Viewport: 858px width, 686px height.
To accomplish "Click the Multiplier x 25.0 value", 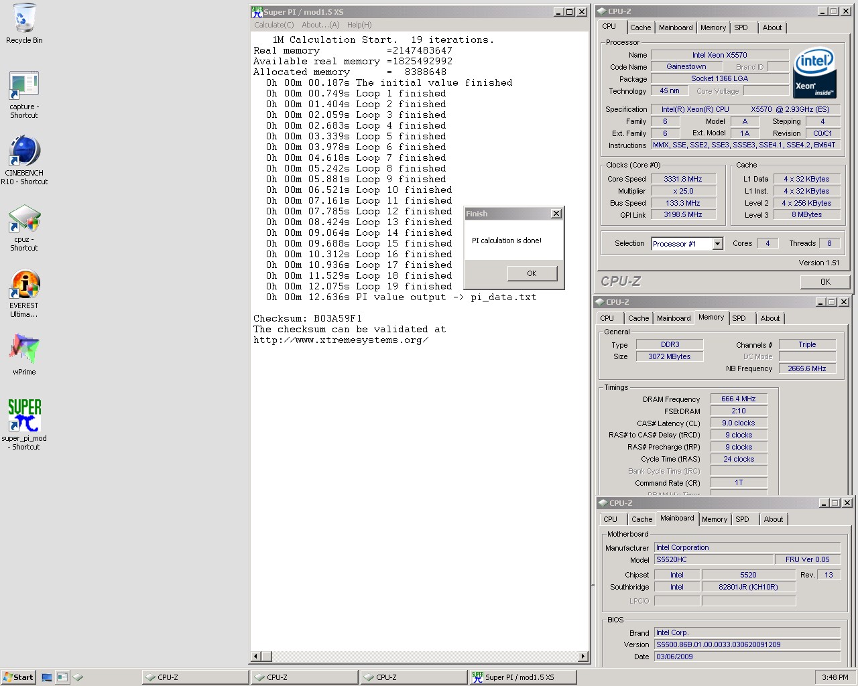I will (683, 191).
